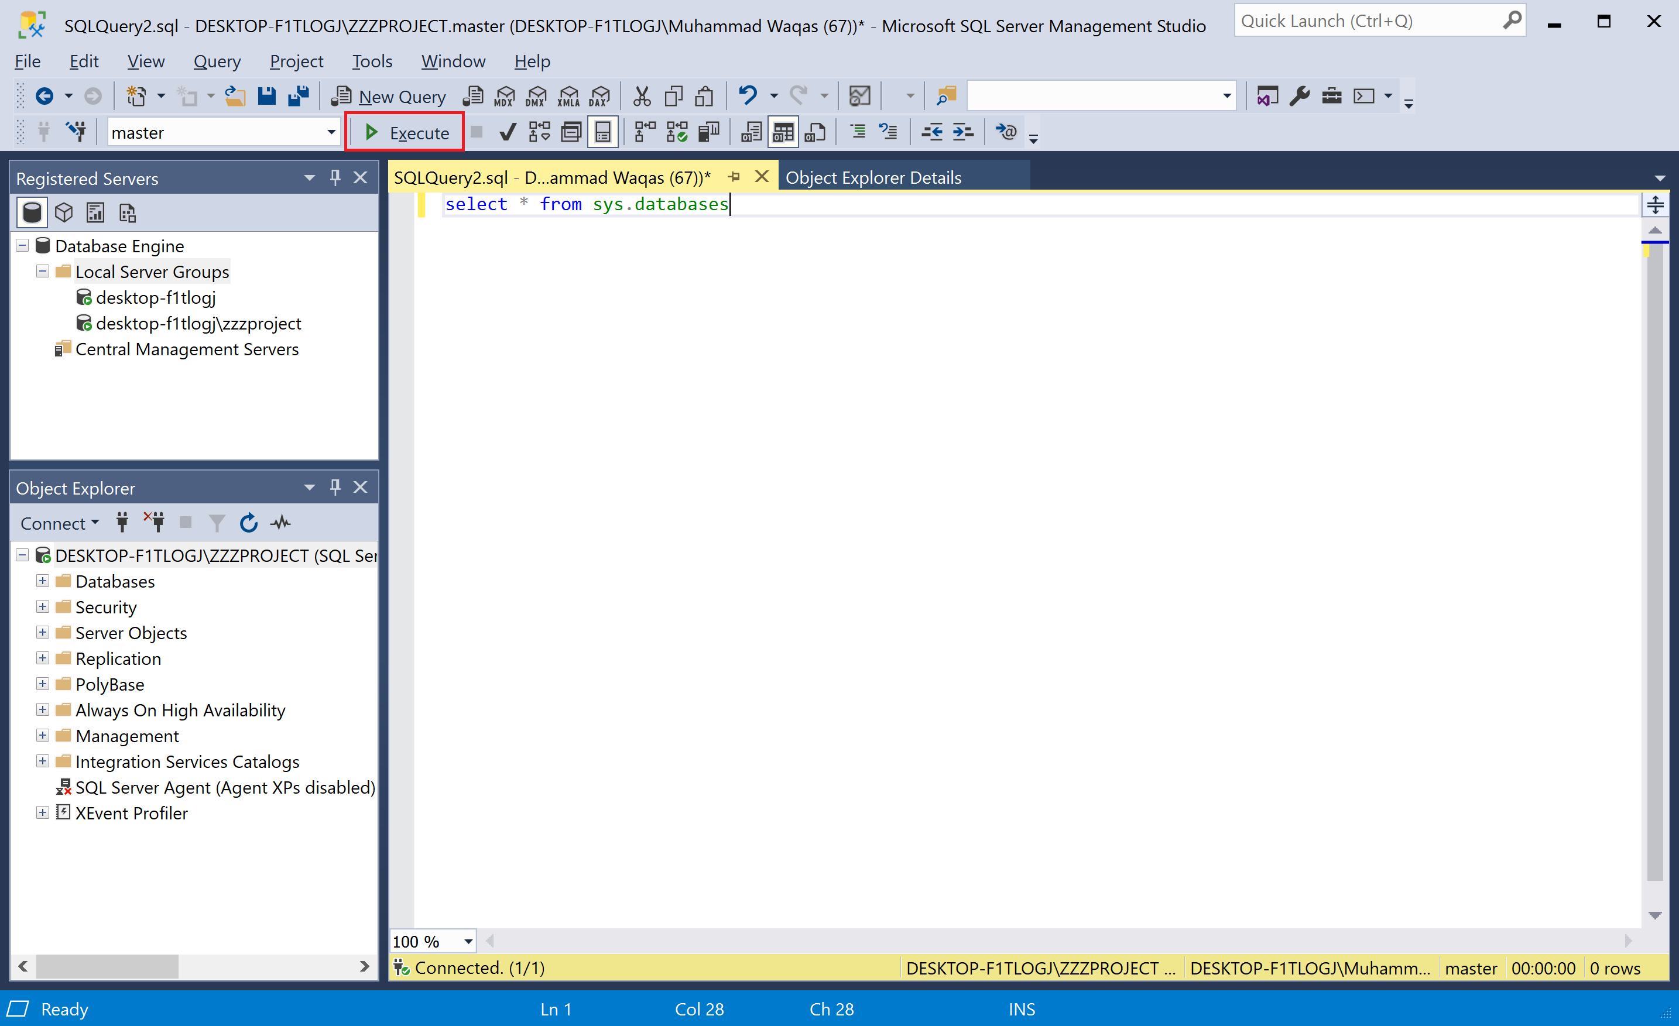
Task: Toggle Results to Text mode
Action: (751, 132)
